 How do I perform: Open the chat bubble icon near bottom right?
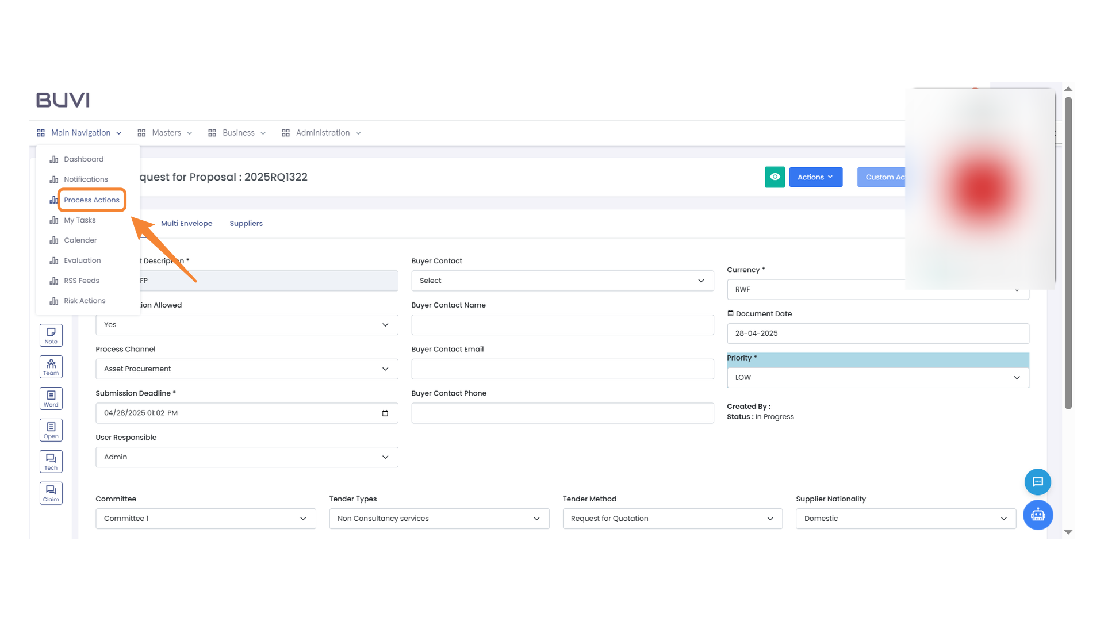[x=1038, y=482]
